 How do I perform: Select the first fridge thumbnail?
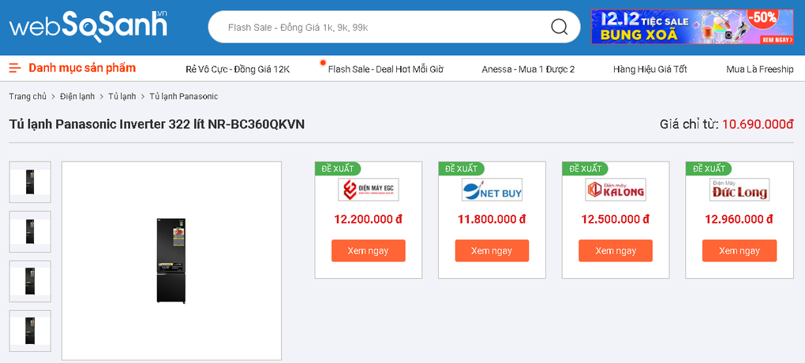pyautogui.click(x=30, y=182)
